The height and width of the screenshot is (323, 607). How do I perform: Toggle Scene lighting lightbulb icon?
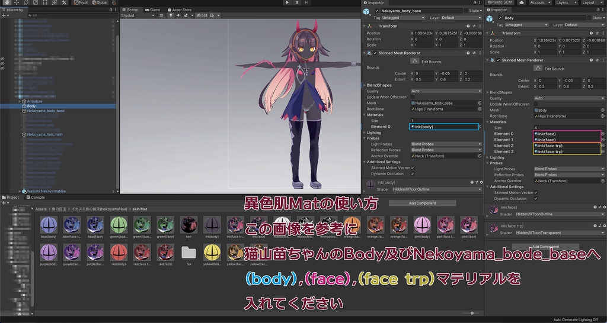pyautogui.click(x=171, y=15)
